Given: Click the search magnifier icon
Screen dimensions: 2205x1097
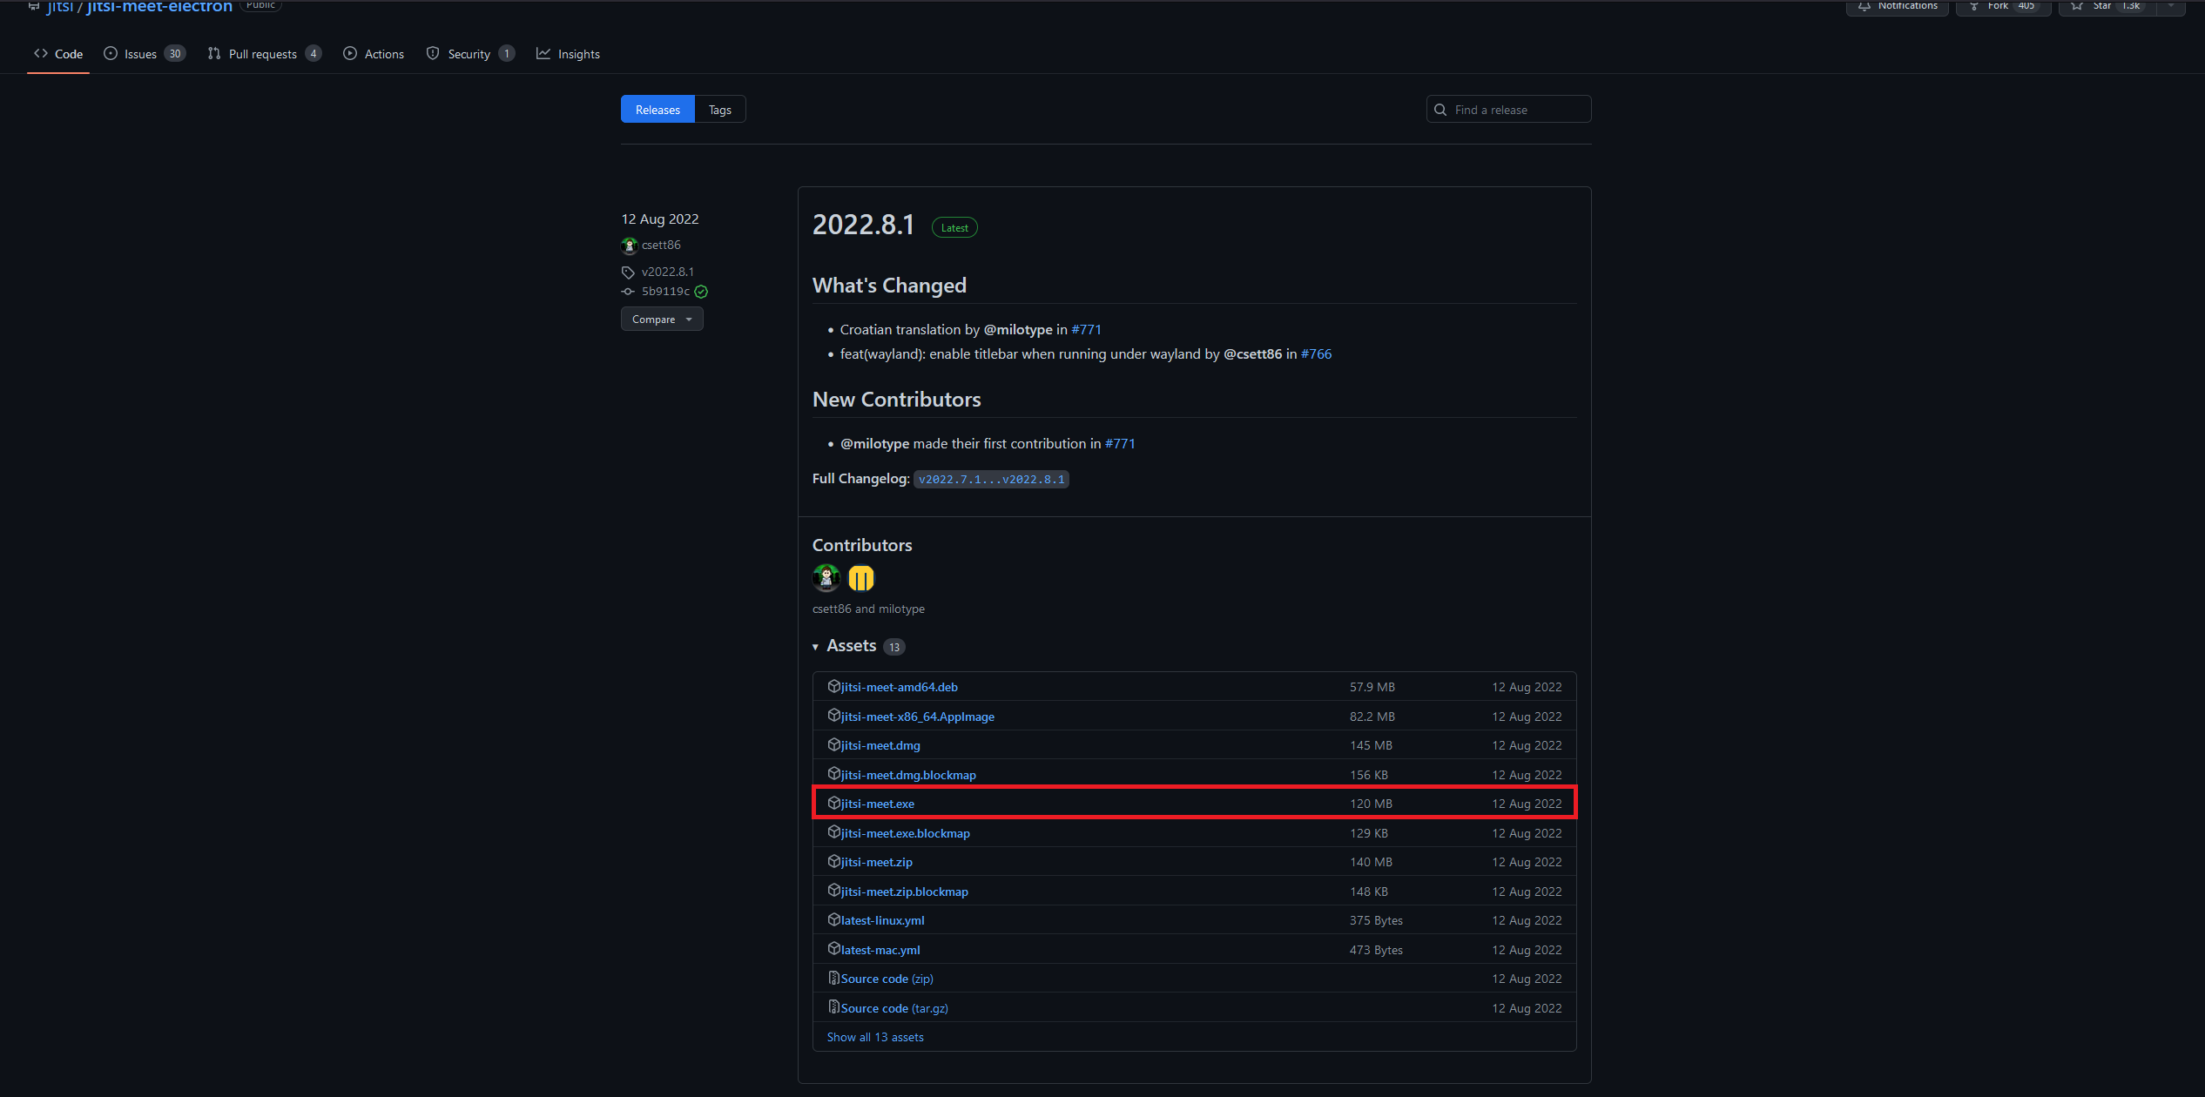Looking at the screenshot, I should point(1440,110).
